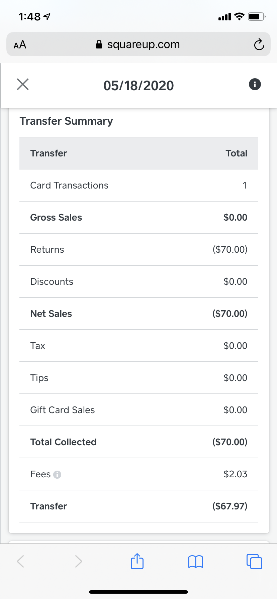The width and height of the screenshot is (277, 599).
Task: Tap the info icon next to Fees
Action: tap(58, 475)
